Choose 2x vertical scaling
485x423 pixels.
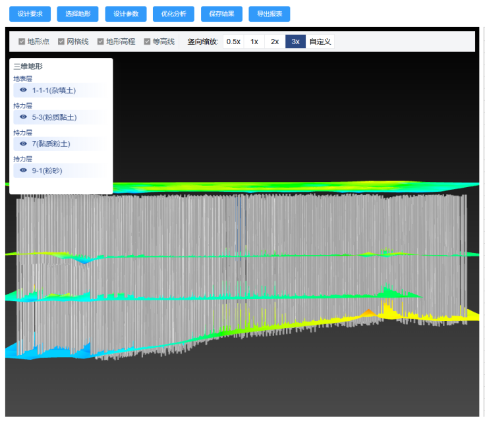275,42
